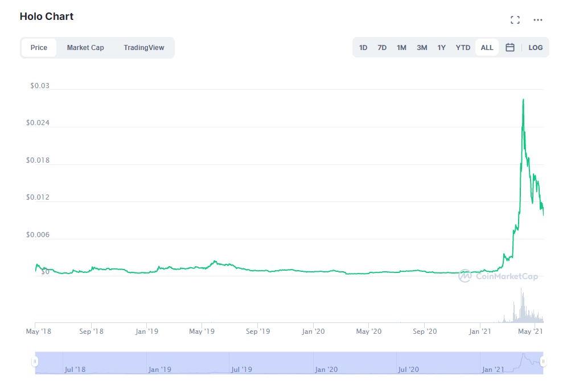This screenshot has width=567, height=381.
Task: Click the chart peak near May '21
Action: pyautogui.click(x=523, y=100)
